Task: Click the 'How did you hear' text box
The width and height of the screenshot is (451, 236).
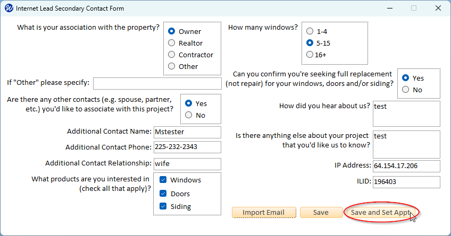Action: pyautogui.click(x=406, y=113)
